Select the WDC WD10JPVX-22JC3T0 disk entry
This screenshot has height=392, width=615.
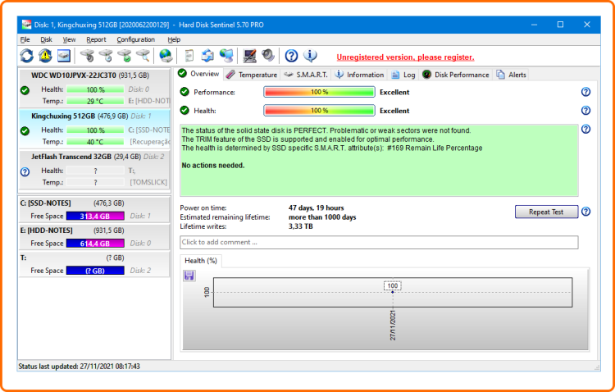(x=94, y=88)
